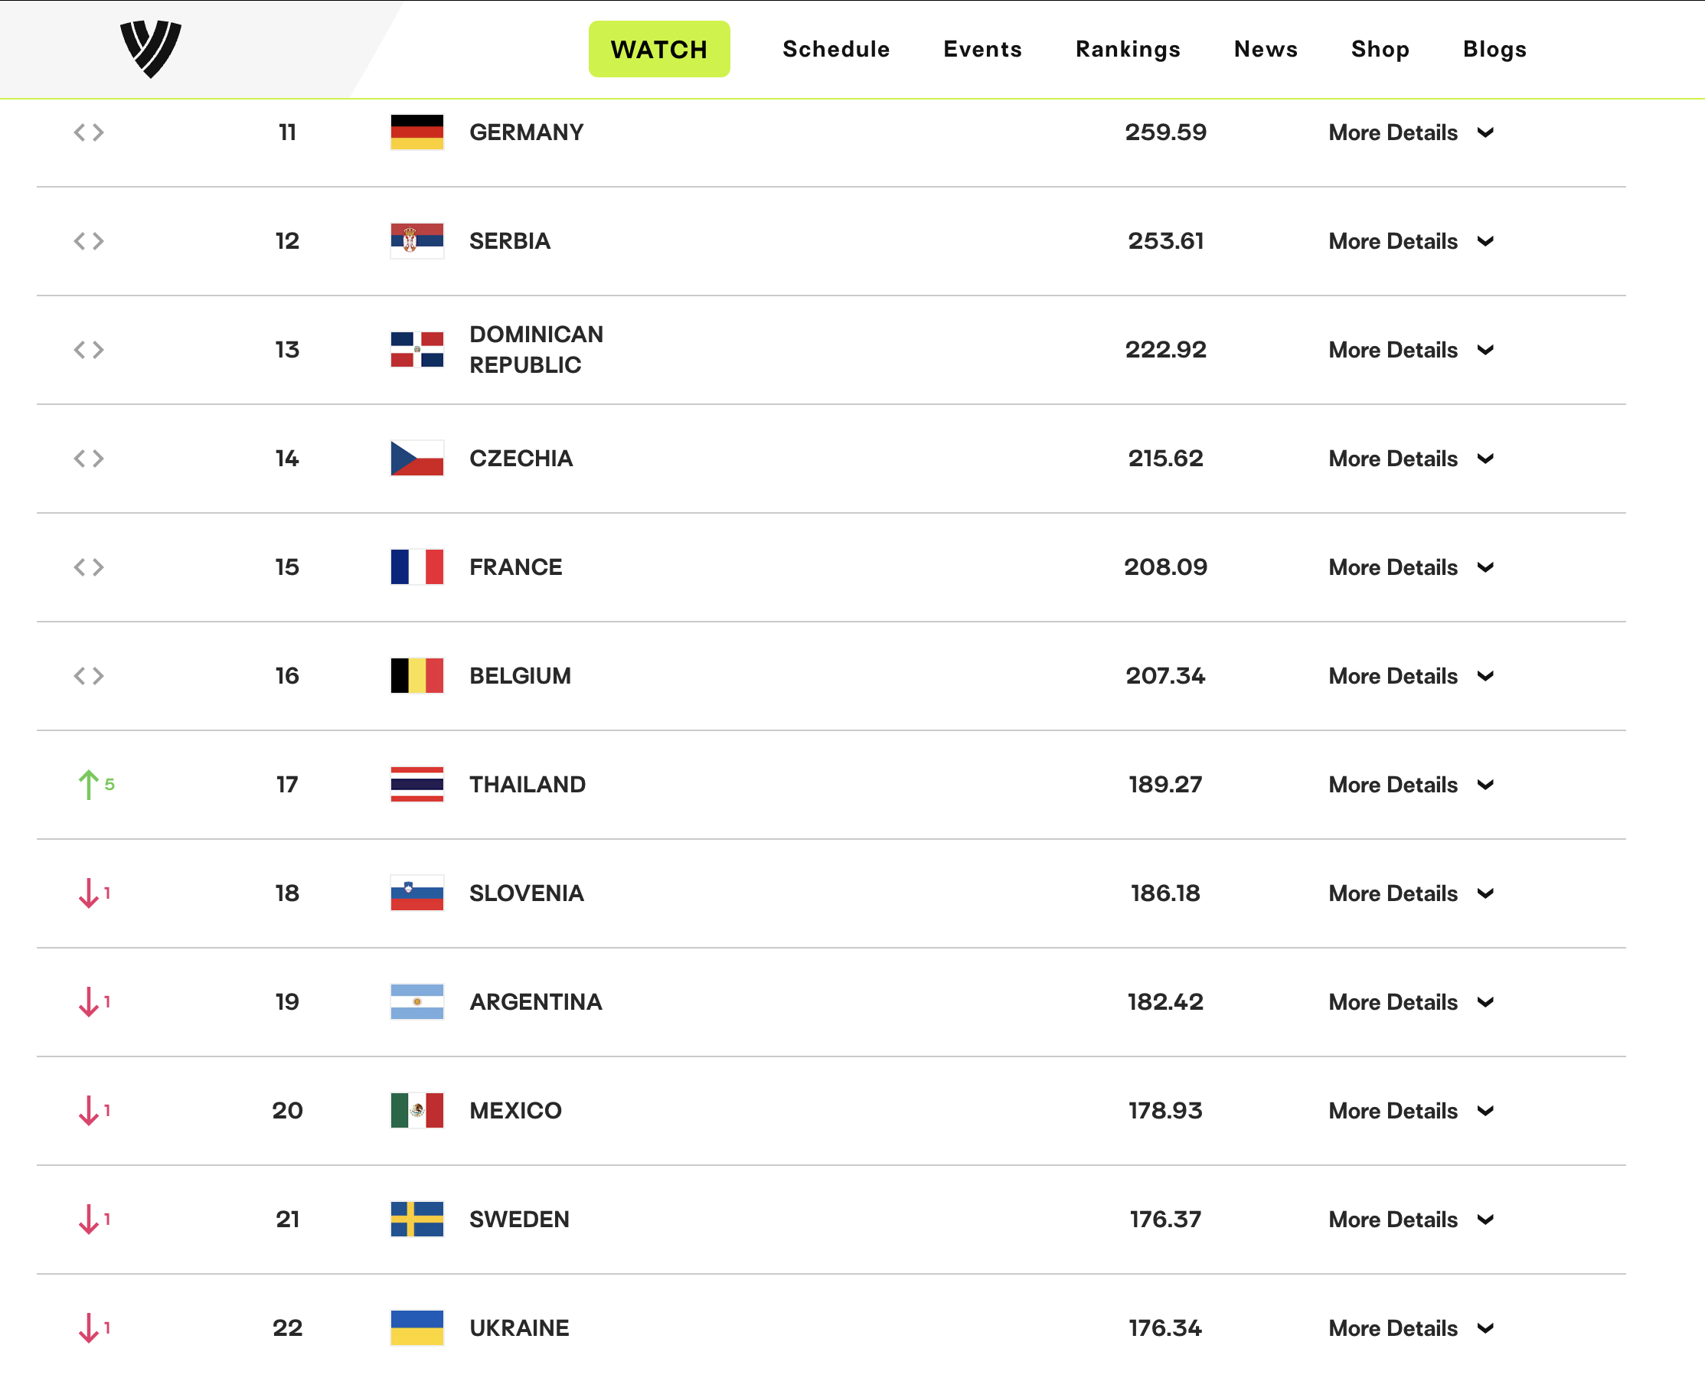Screen dimensions: 1705x1378
Task: Show More Details for Argentina
Action: [1411, 1003]
